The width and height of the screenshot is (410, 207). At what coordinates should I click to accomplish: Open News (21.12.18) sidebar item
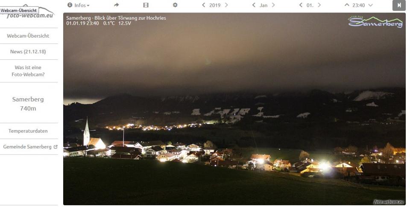coord(28,52)
